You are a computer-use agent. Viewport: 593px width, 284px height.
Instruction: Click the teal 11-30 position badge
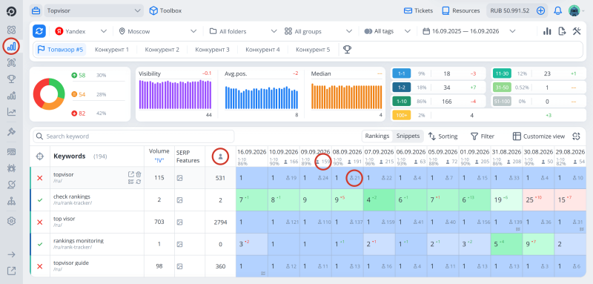503,73
